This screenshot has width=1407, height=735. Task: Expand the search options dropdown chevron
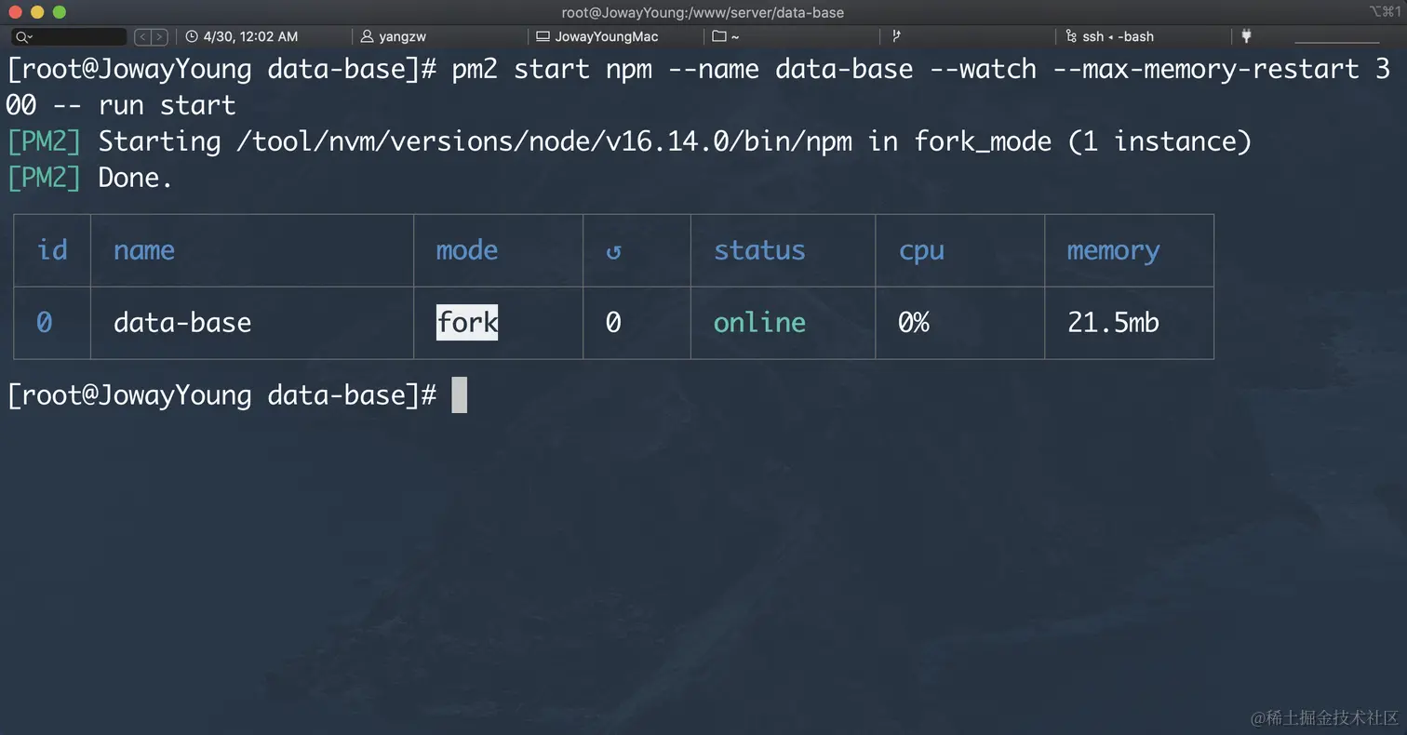click(x=31, y=38)
